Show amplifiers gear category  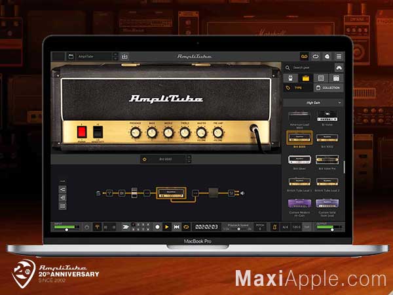point(305,78)
